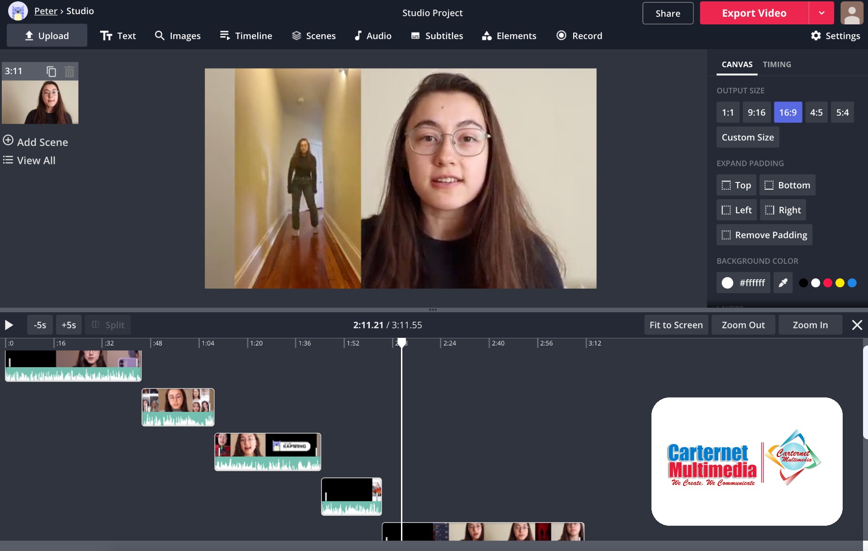
Task: Select the 5:4 output size
Action: [842, 112]
